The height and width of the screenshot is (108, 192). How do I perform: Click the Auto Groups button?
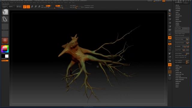(x=178, y=28)
